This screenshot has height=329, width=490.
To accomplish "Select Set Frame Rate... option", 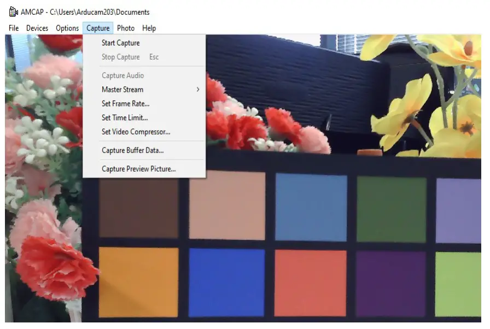I will [144, 104].
